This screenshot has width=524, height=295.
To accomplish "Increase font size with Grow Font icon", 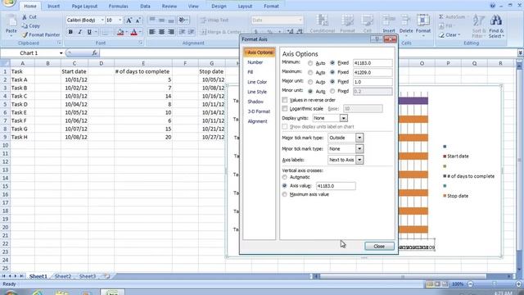I will (129, 20).
